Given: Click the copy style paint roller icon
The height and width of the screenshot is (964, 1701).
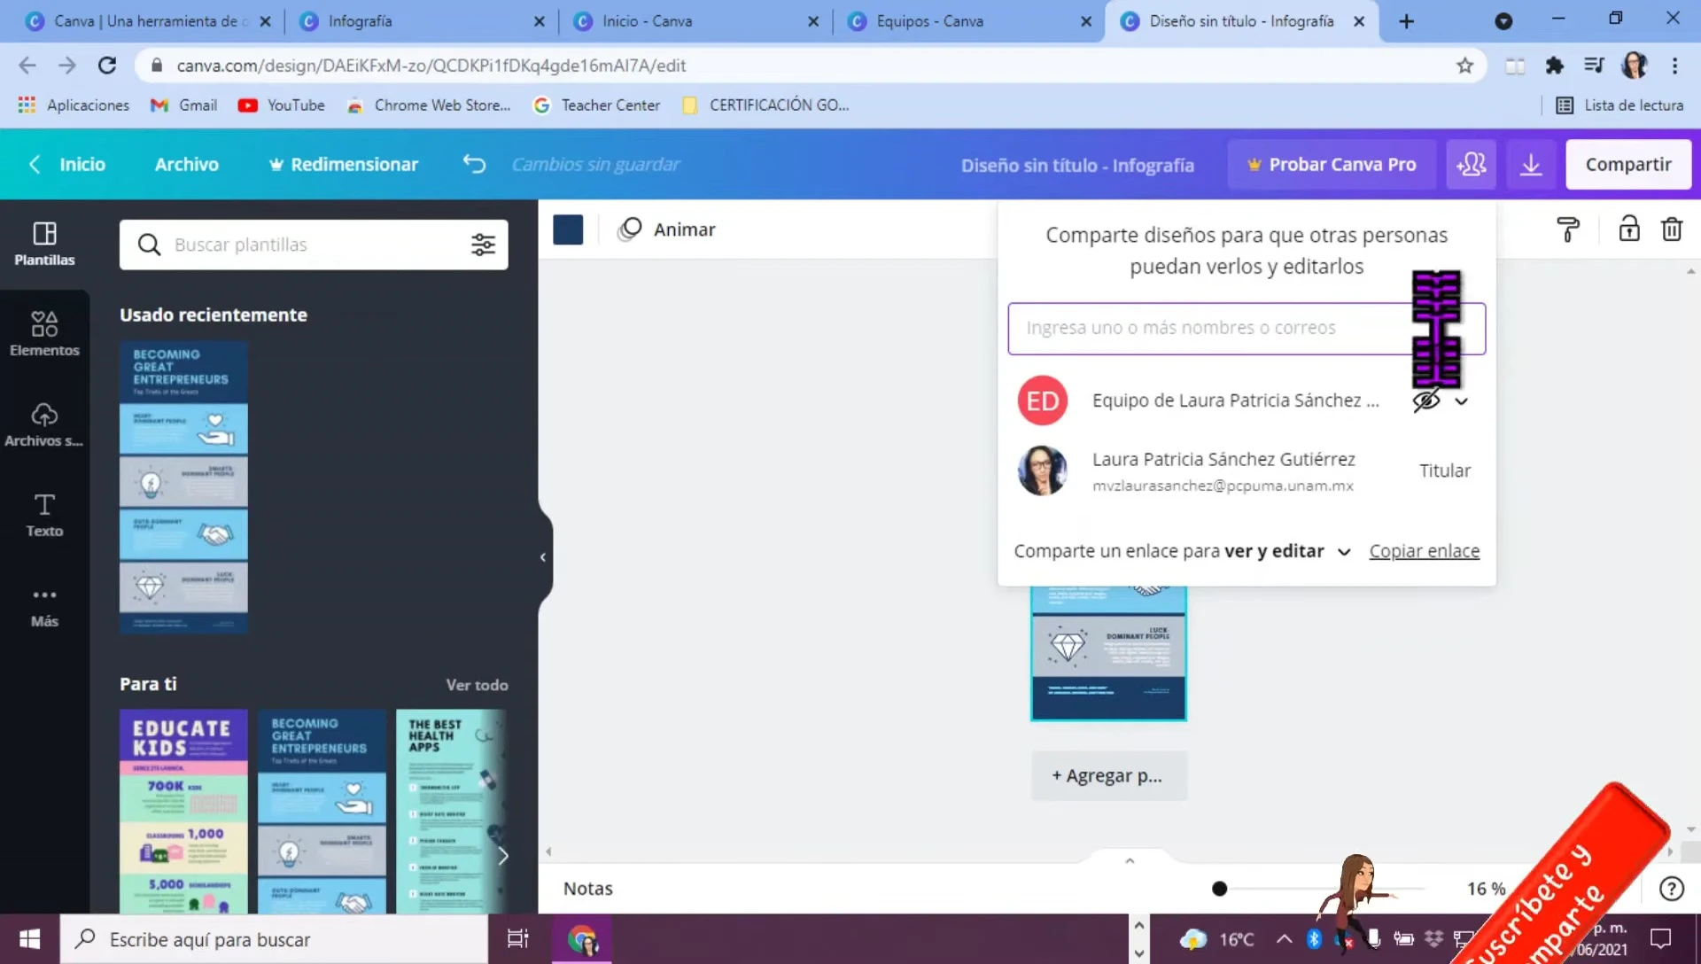Looking at the screenshot, I should tap(1568, 229).
